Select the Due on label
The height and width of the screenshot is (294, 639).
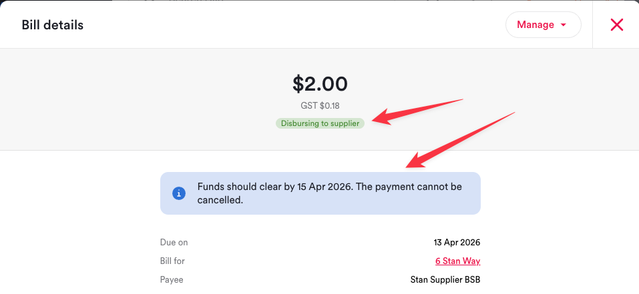pyautogui.click(x=174, y=242)
